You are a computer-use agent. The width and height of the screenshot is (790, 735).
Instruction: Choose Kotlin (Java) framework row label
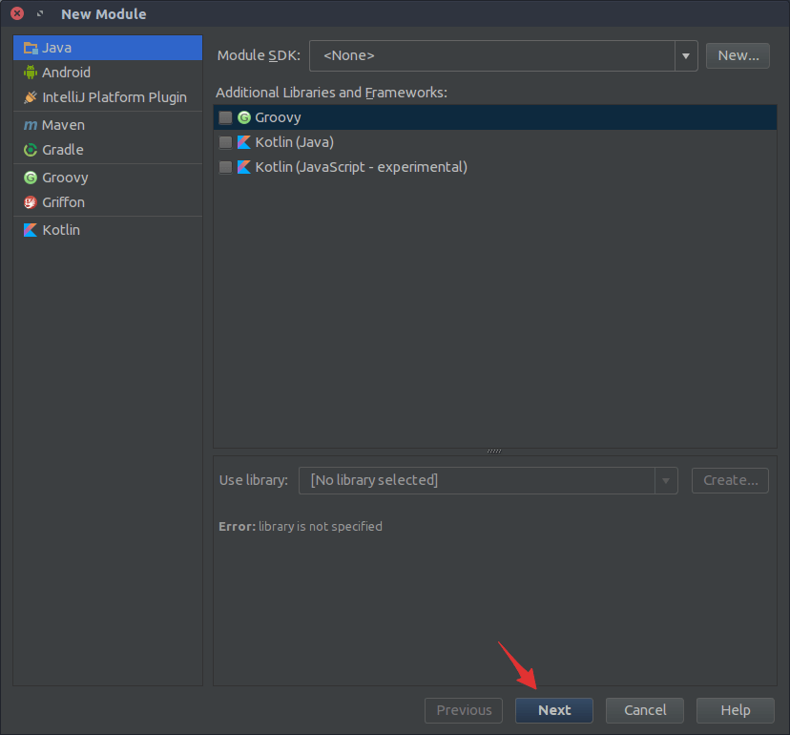tap(294, 142)
